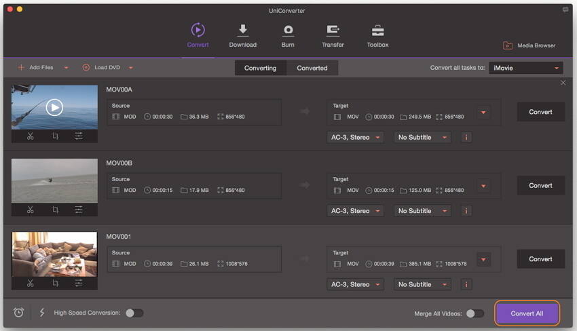
Task: Switch to the Converting tab
Action: pos(260,68)
